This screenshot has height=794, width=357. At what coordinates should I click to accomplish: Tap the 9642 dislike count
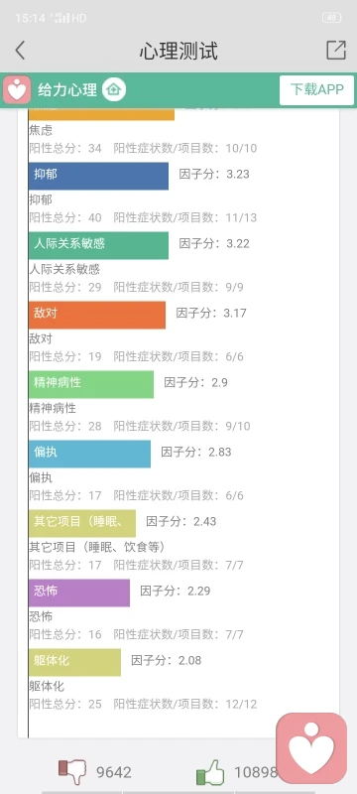(114, 773)
